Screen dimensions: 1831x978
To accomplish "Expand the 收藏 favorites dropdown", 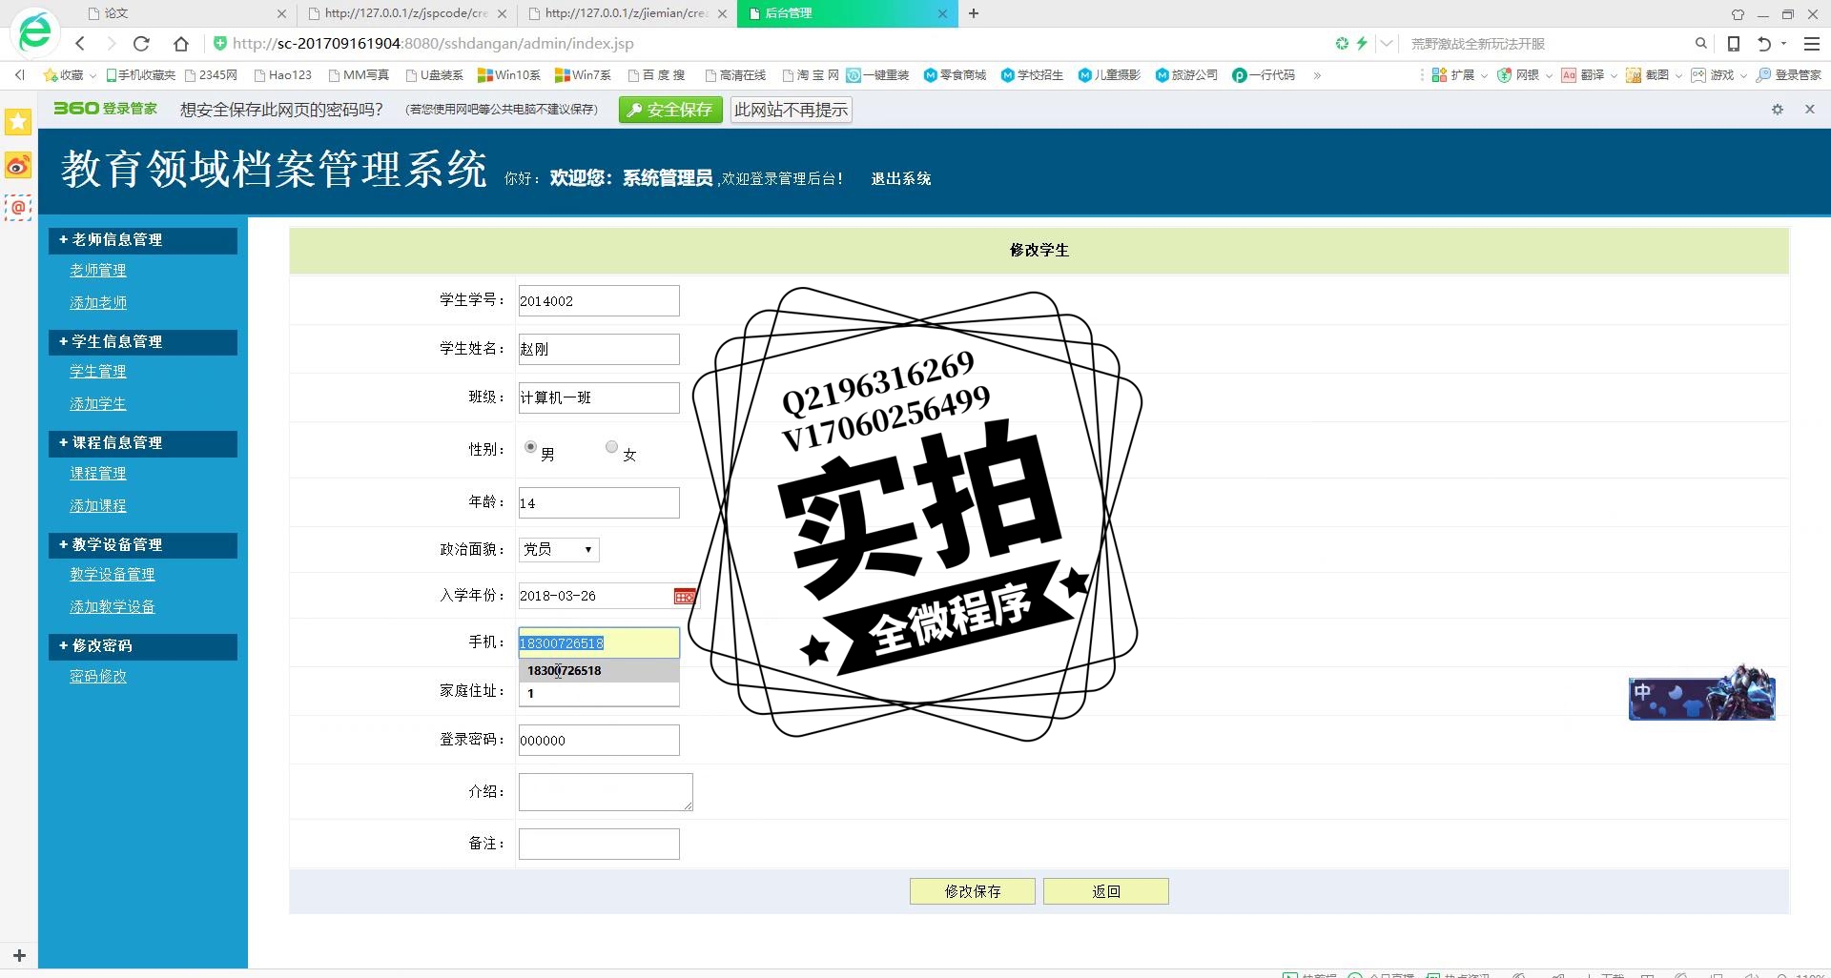I will coord(93,75).
